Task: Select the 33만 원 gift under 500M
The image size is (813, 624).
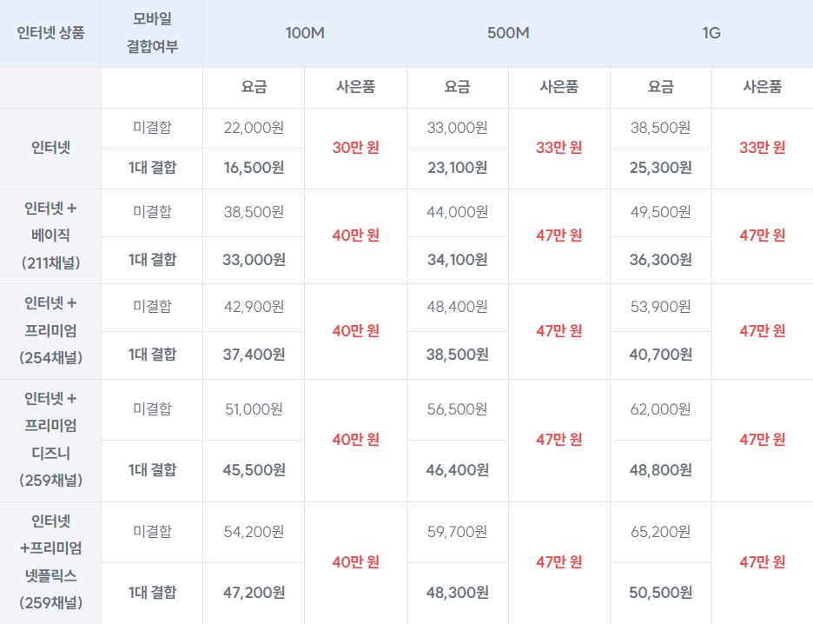Action: [559, 148]
